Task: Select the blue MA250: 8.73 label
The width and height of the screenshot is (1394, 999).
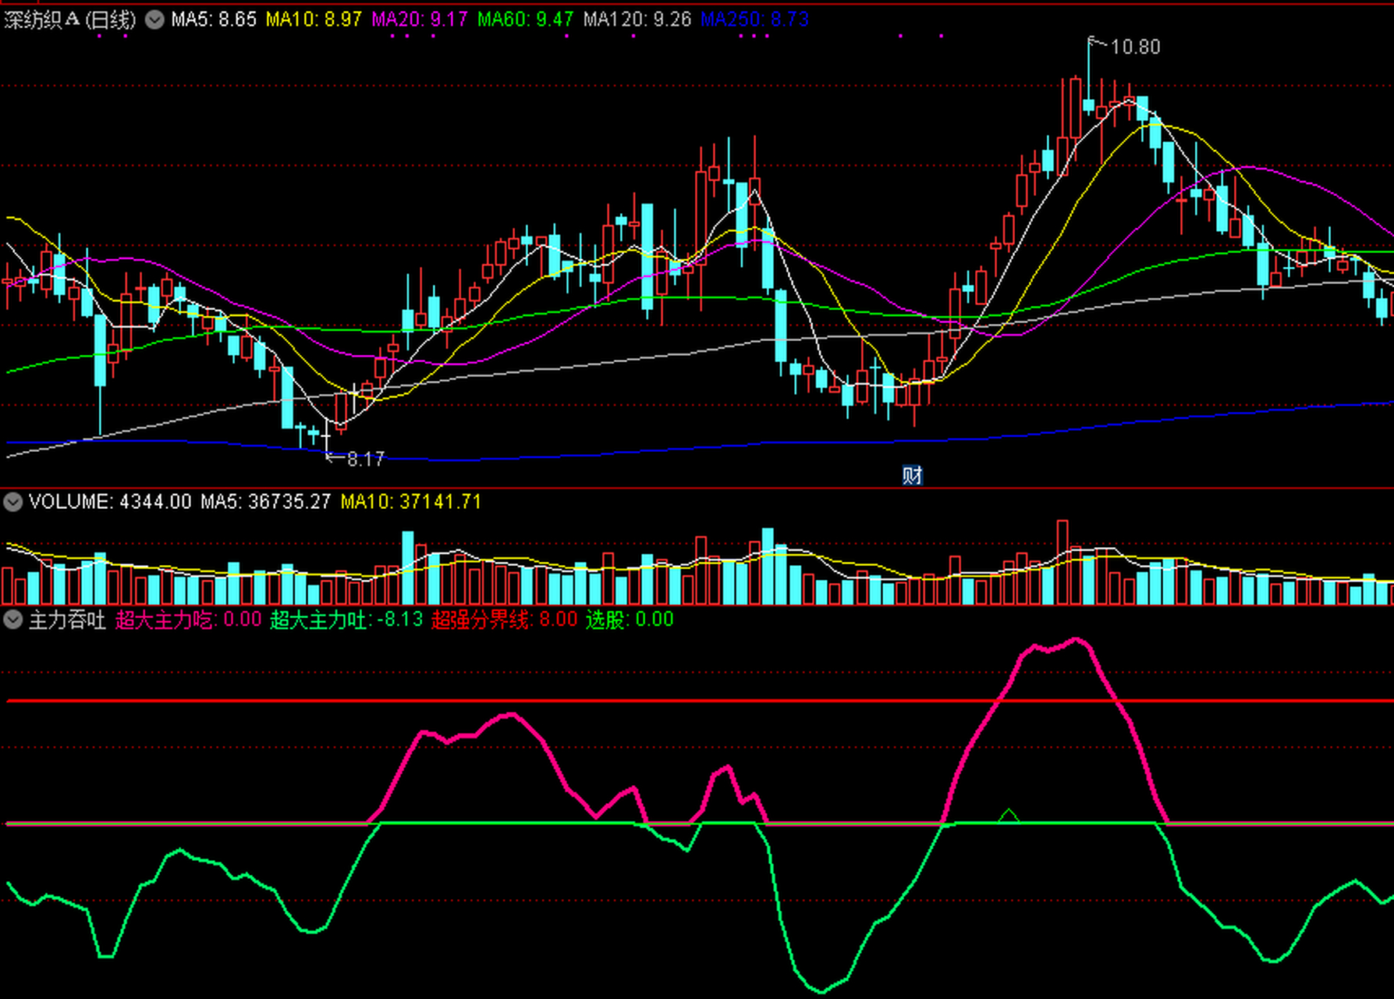Action: coord(754,20)
